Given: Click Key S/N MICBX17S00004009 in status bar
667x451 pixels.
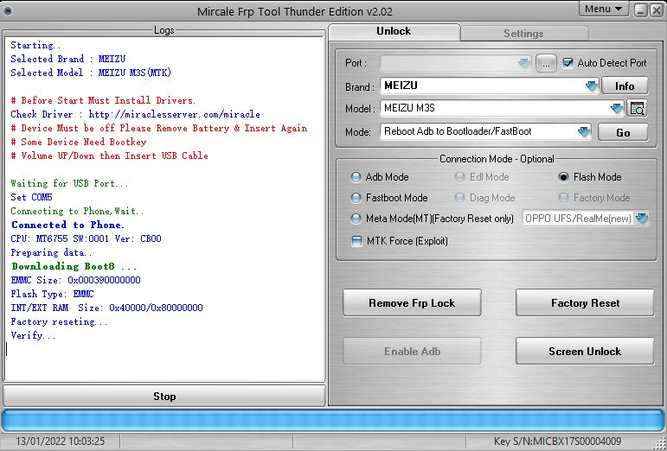Looking at the screenshot, I should (x=558, y=441).
